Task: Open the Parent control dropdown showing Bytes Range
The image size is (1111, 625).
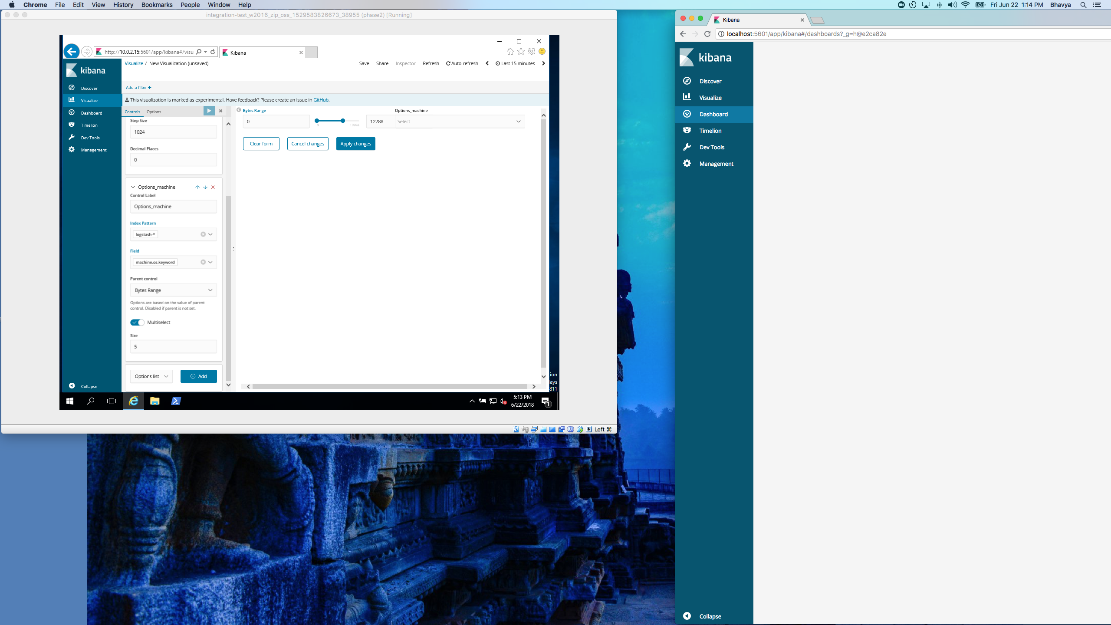Action: (173, 290)
